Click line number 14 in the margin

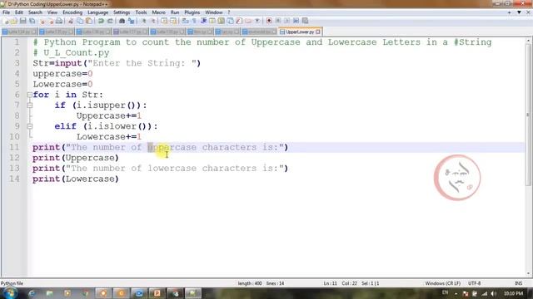tap(14, 179)
